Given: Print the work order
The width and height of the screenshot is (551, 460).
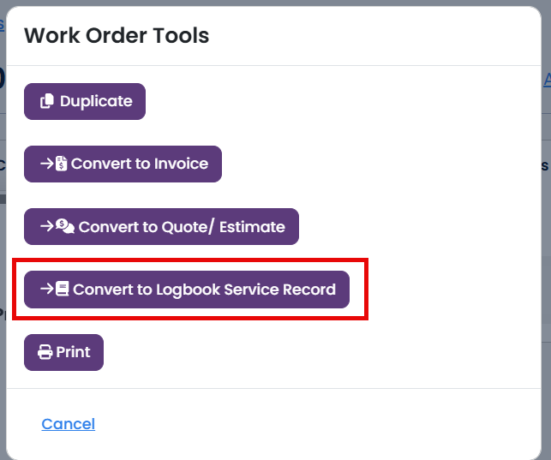Looking at the screenshot, I should pos(63,352).
